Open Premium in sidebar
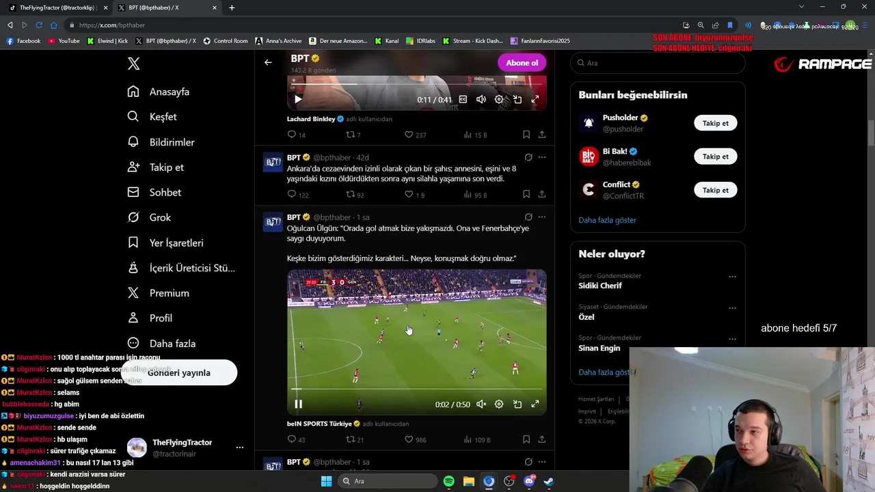The image size is (875, 492). pos(159,293)
